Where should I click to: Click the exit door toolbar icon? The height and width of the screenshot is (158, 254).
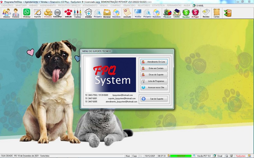[228, 13]
